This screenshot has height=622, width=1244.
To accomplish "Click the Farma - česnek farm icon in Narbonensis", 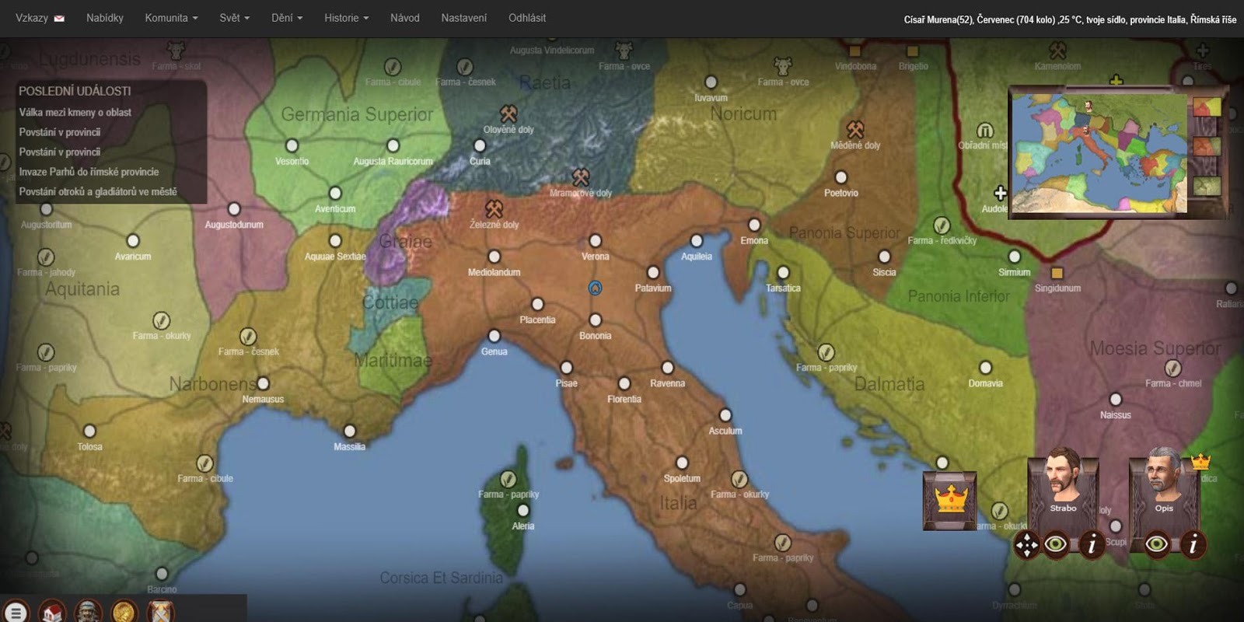I will 248,336.
